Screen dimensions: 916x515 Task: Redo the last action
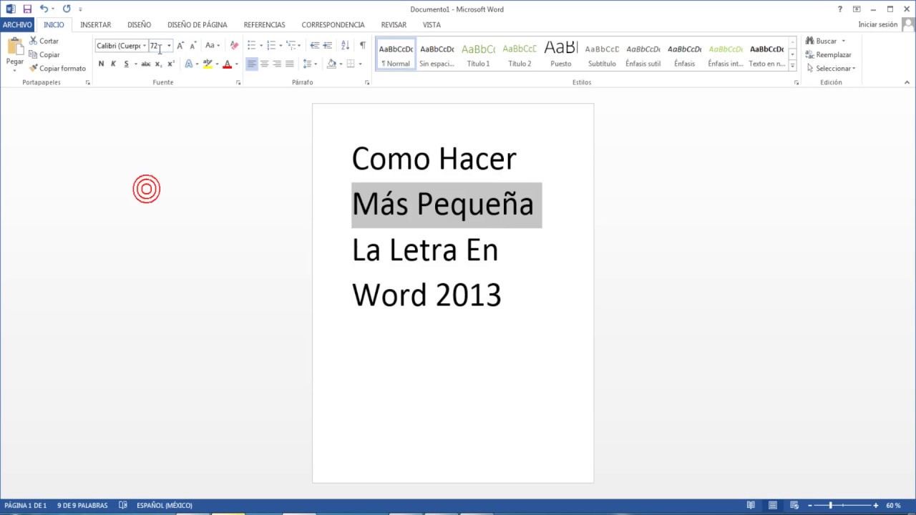tap(67, 9)
